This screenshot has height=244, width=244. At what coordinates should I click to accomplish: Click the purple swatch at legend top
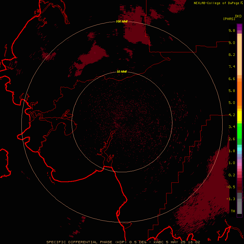[239, 27]
